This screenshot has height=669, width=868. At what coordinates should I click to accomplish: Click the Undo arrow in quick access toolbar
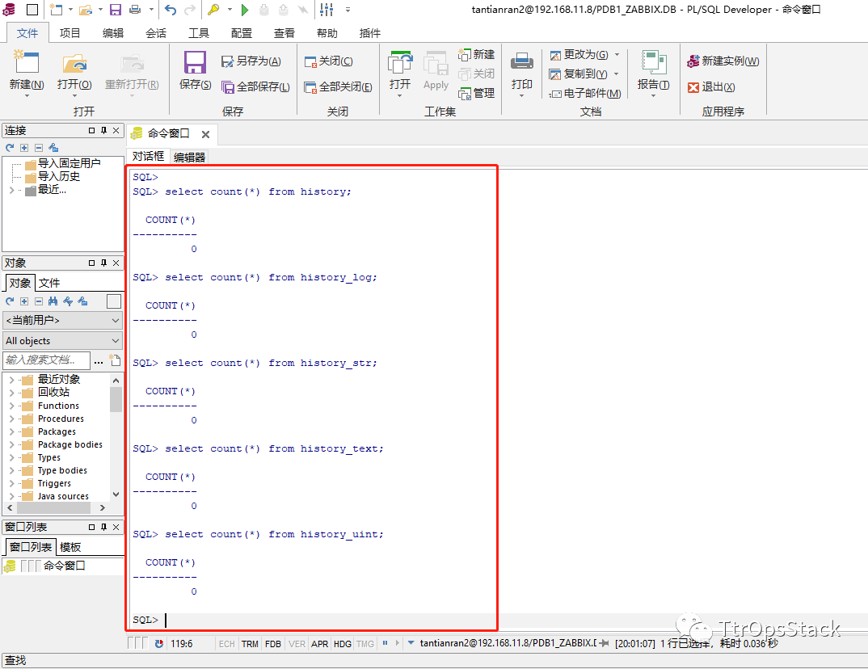pyautogui.click(x=170, y=9)
